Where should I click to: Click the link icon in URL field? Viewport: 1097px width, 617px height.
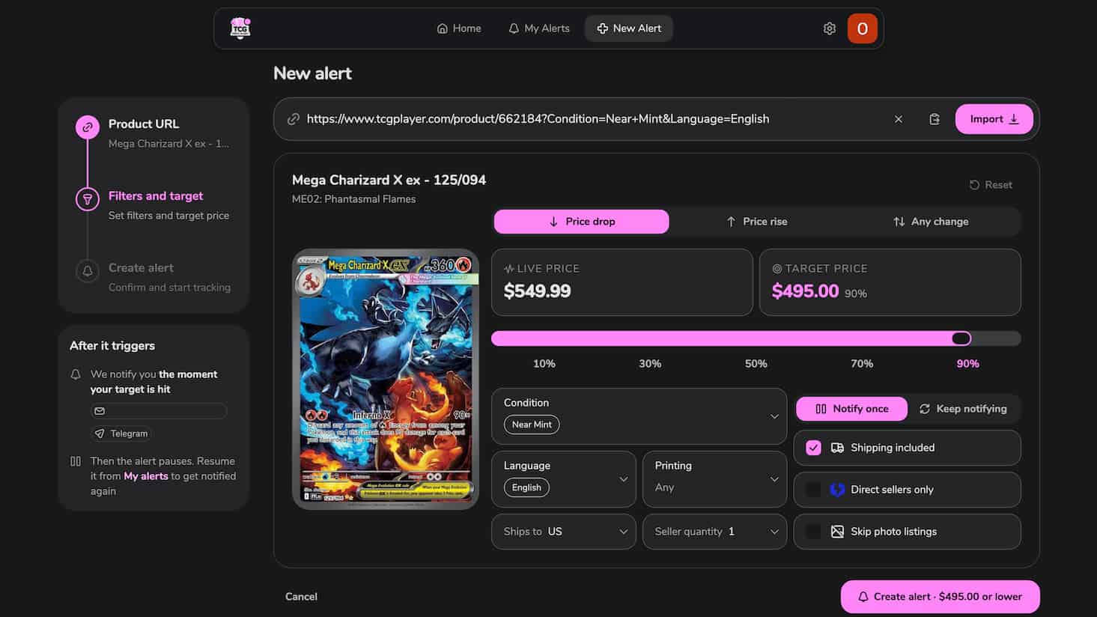[294, 119]
